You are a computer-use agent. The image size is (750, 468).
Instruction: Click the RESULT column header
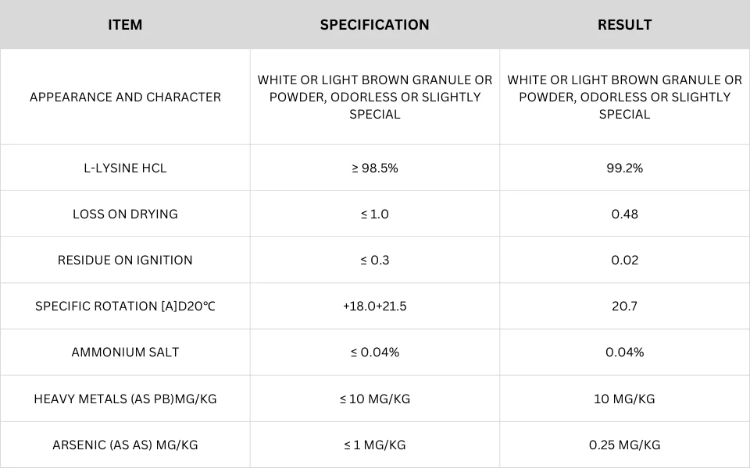pyautogui.click(x=624, y=25)
